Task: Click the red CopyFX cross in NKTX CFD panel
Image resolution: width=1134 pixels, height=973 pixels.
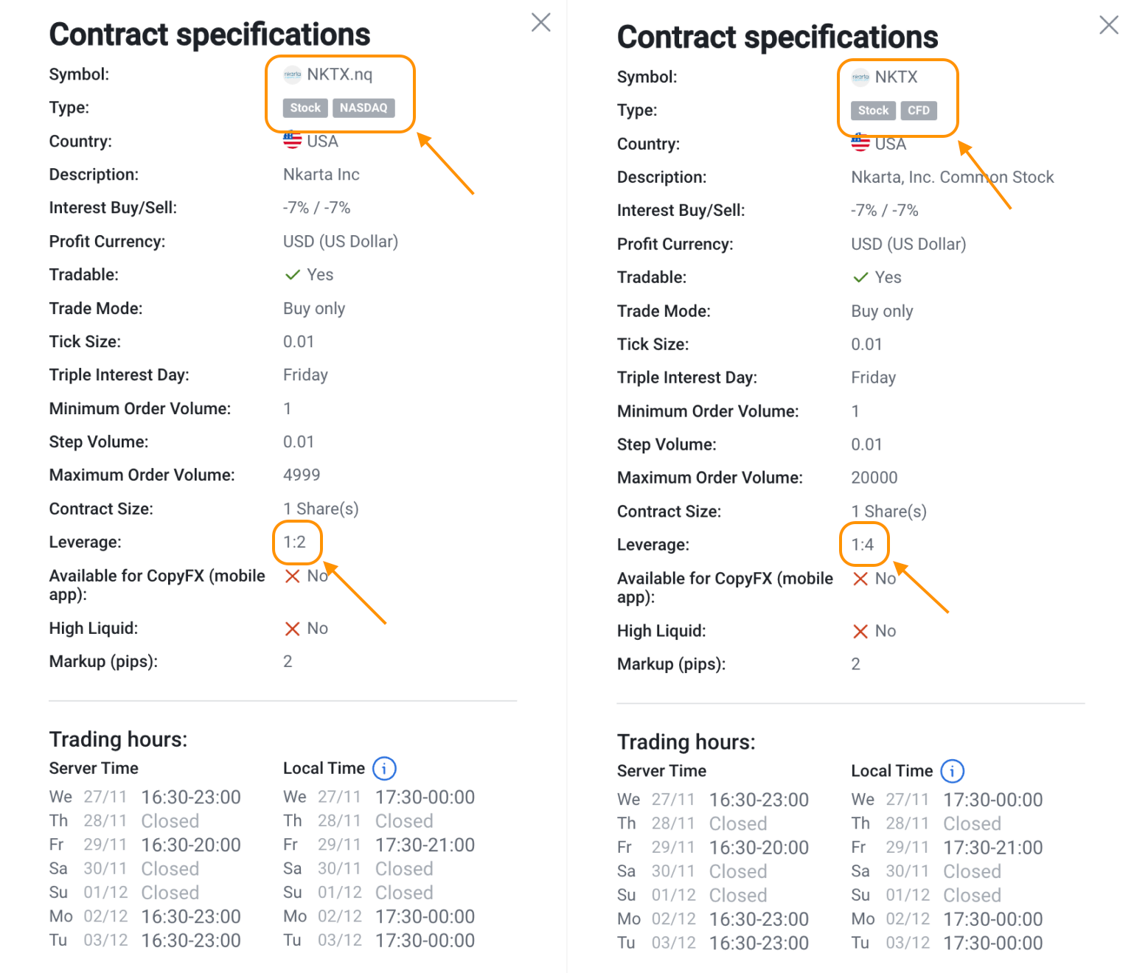Action: [x=860, y=579]
